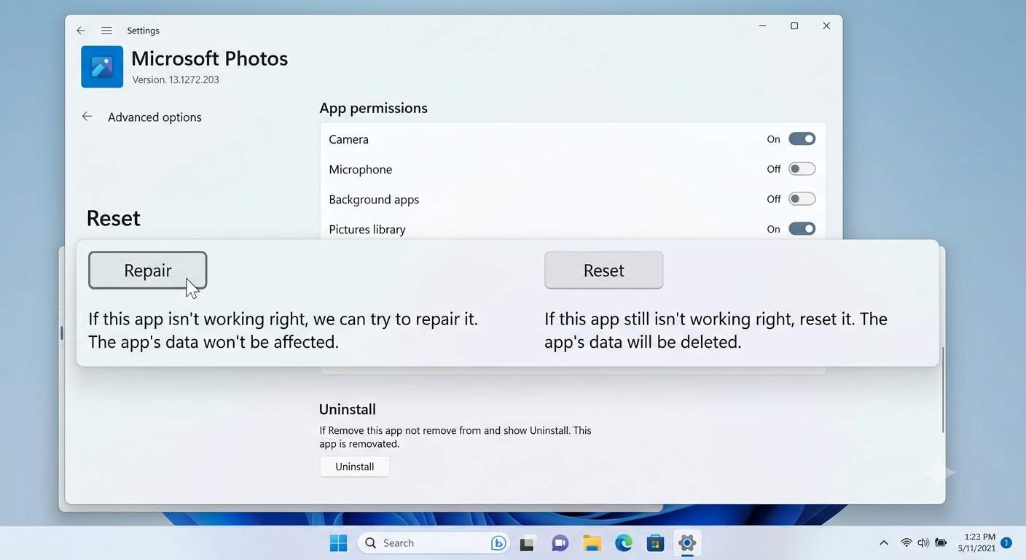Click the battery status tray icon
The image size is (1026, 560).
(941, 542)
